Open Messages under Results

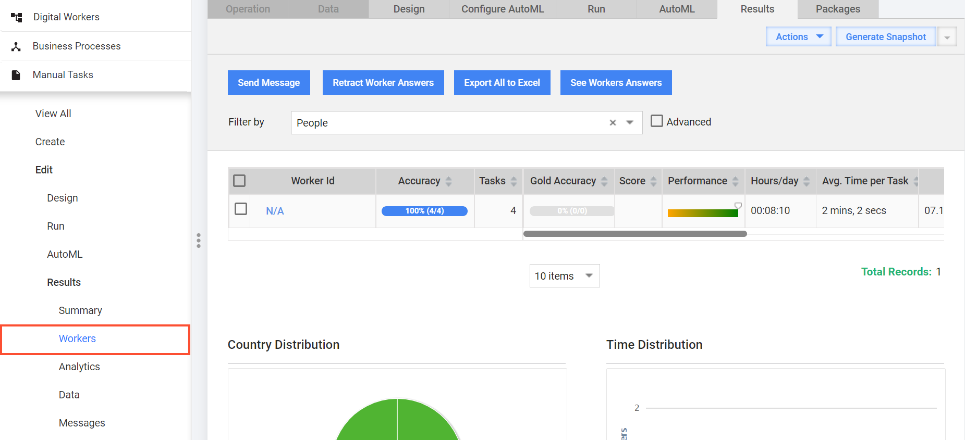tap(82, 423)
